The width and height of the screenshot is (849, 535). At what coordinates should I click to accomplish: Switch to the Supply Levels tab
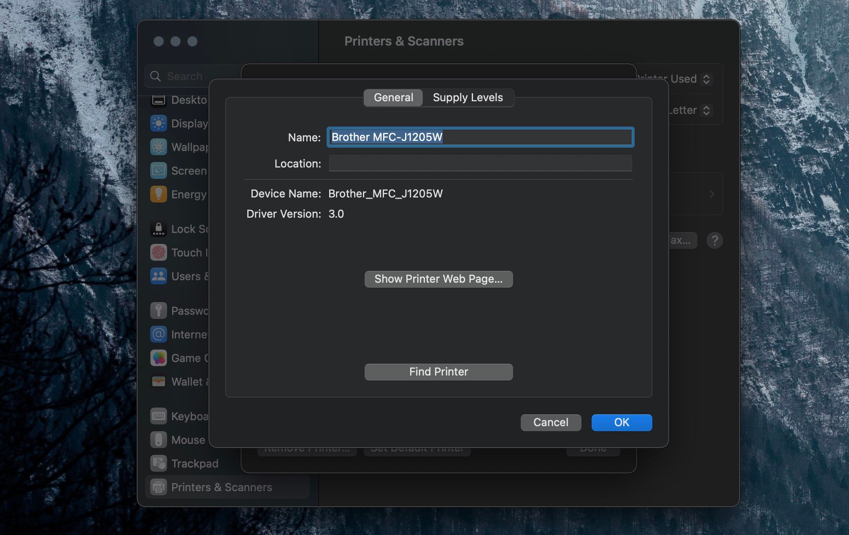(468, 97)
